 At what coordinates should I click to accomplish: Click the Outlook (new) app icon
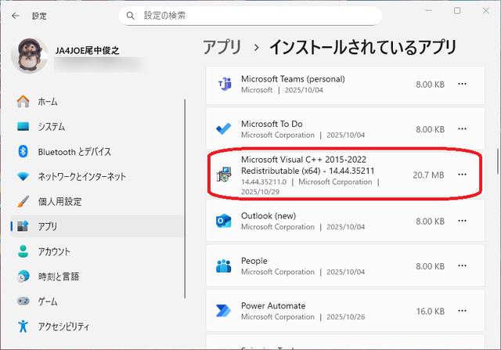point(224,221)
